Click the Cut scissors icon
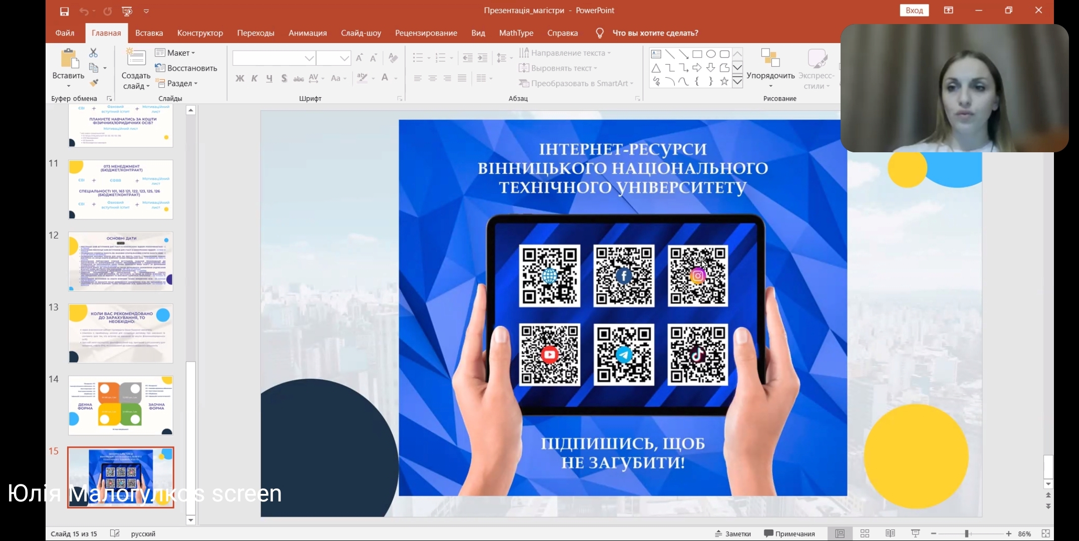This screenshot has width=1079, height=541. click(93, 53)
